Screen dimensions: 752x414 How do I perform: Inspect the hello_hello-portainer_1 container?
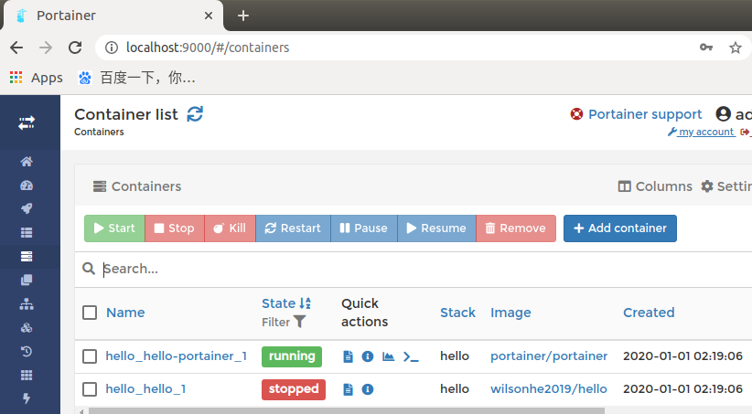tap(368, 356)
